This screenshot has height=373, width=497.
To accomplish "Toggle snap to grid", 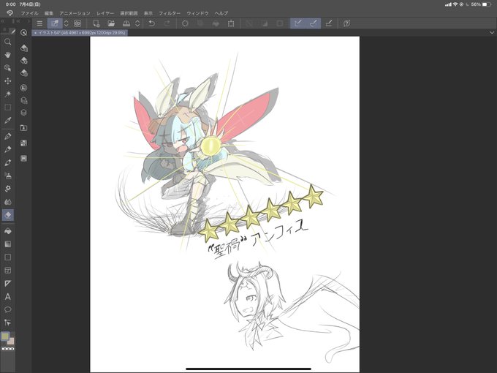I will 329,23.
